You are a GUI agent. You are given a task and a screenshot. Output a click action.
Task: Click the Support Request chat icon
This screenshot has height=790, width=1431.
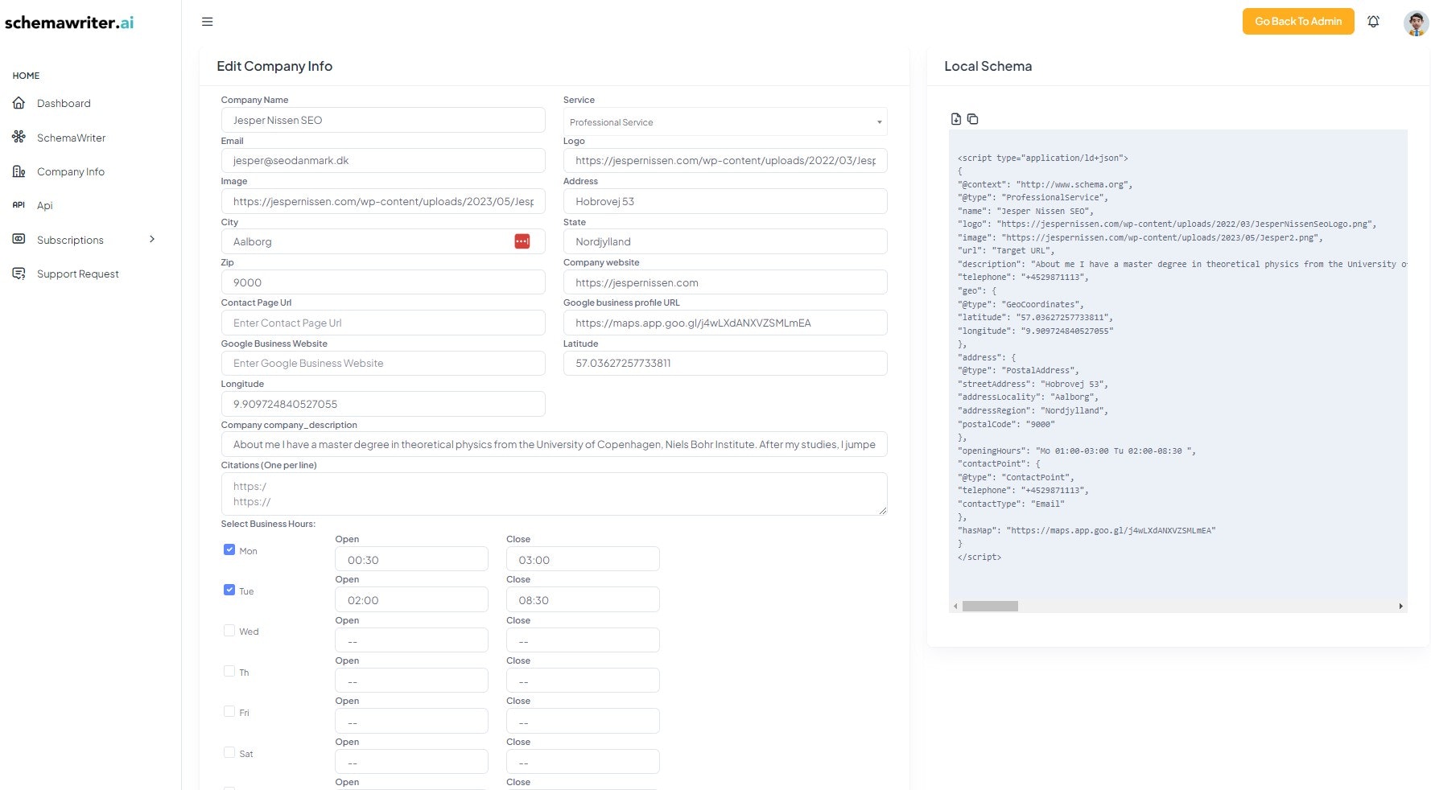[x=19, y=274]
